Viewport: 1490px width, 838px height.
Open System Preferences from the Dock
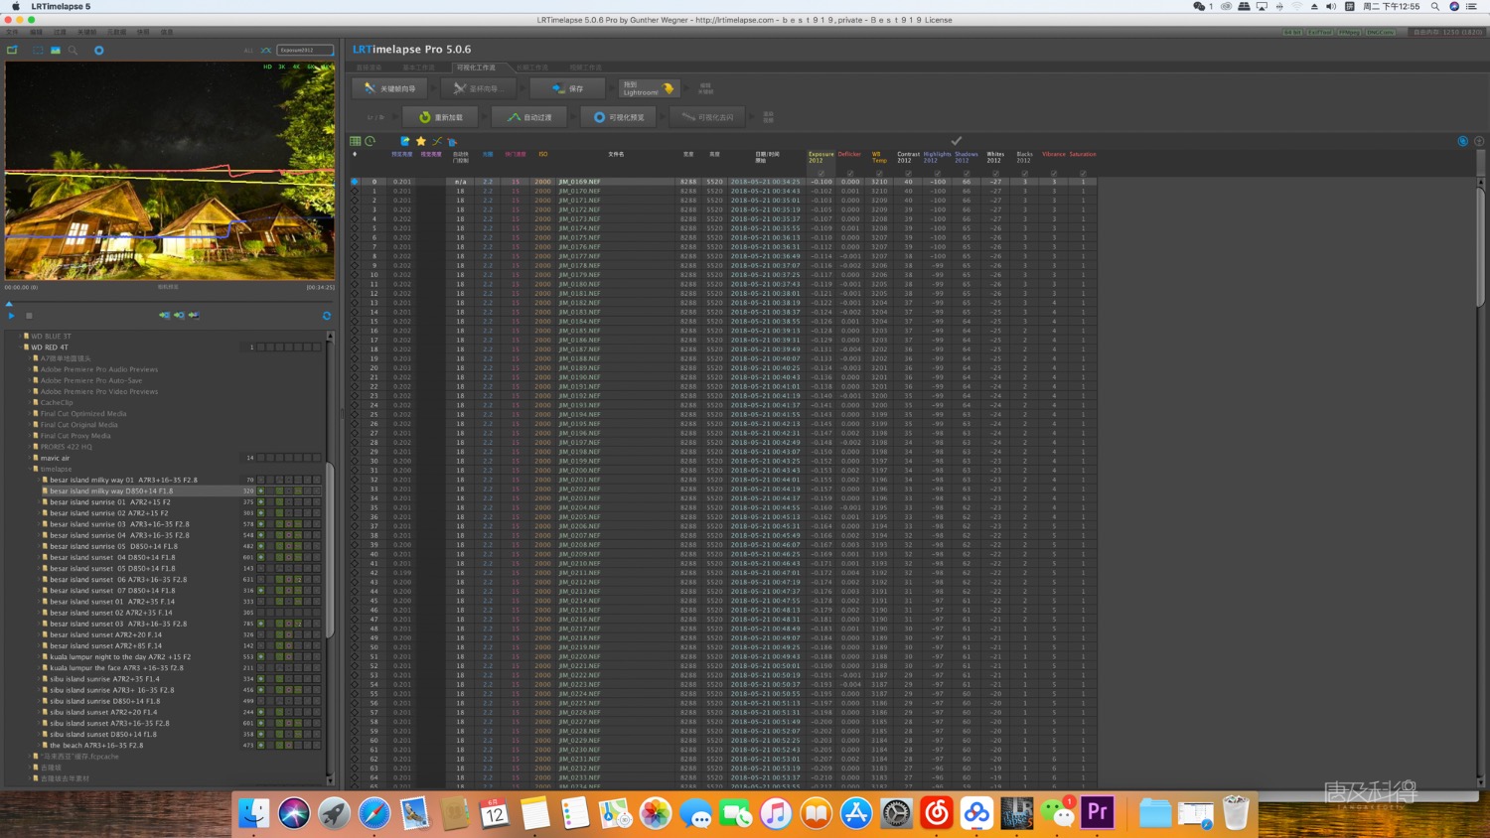(x=896, y=812)
